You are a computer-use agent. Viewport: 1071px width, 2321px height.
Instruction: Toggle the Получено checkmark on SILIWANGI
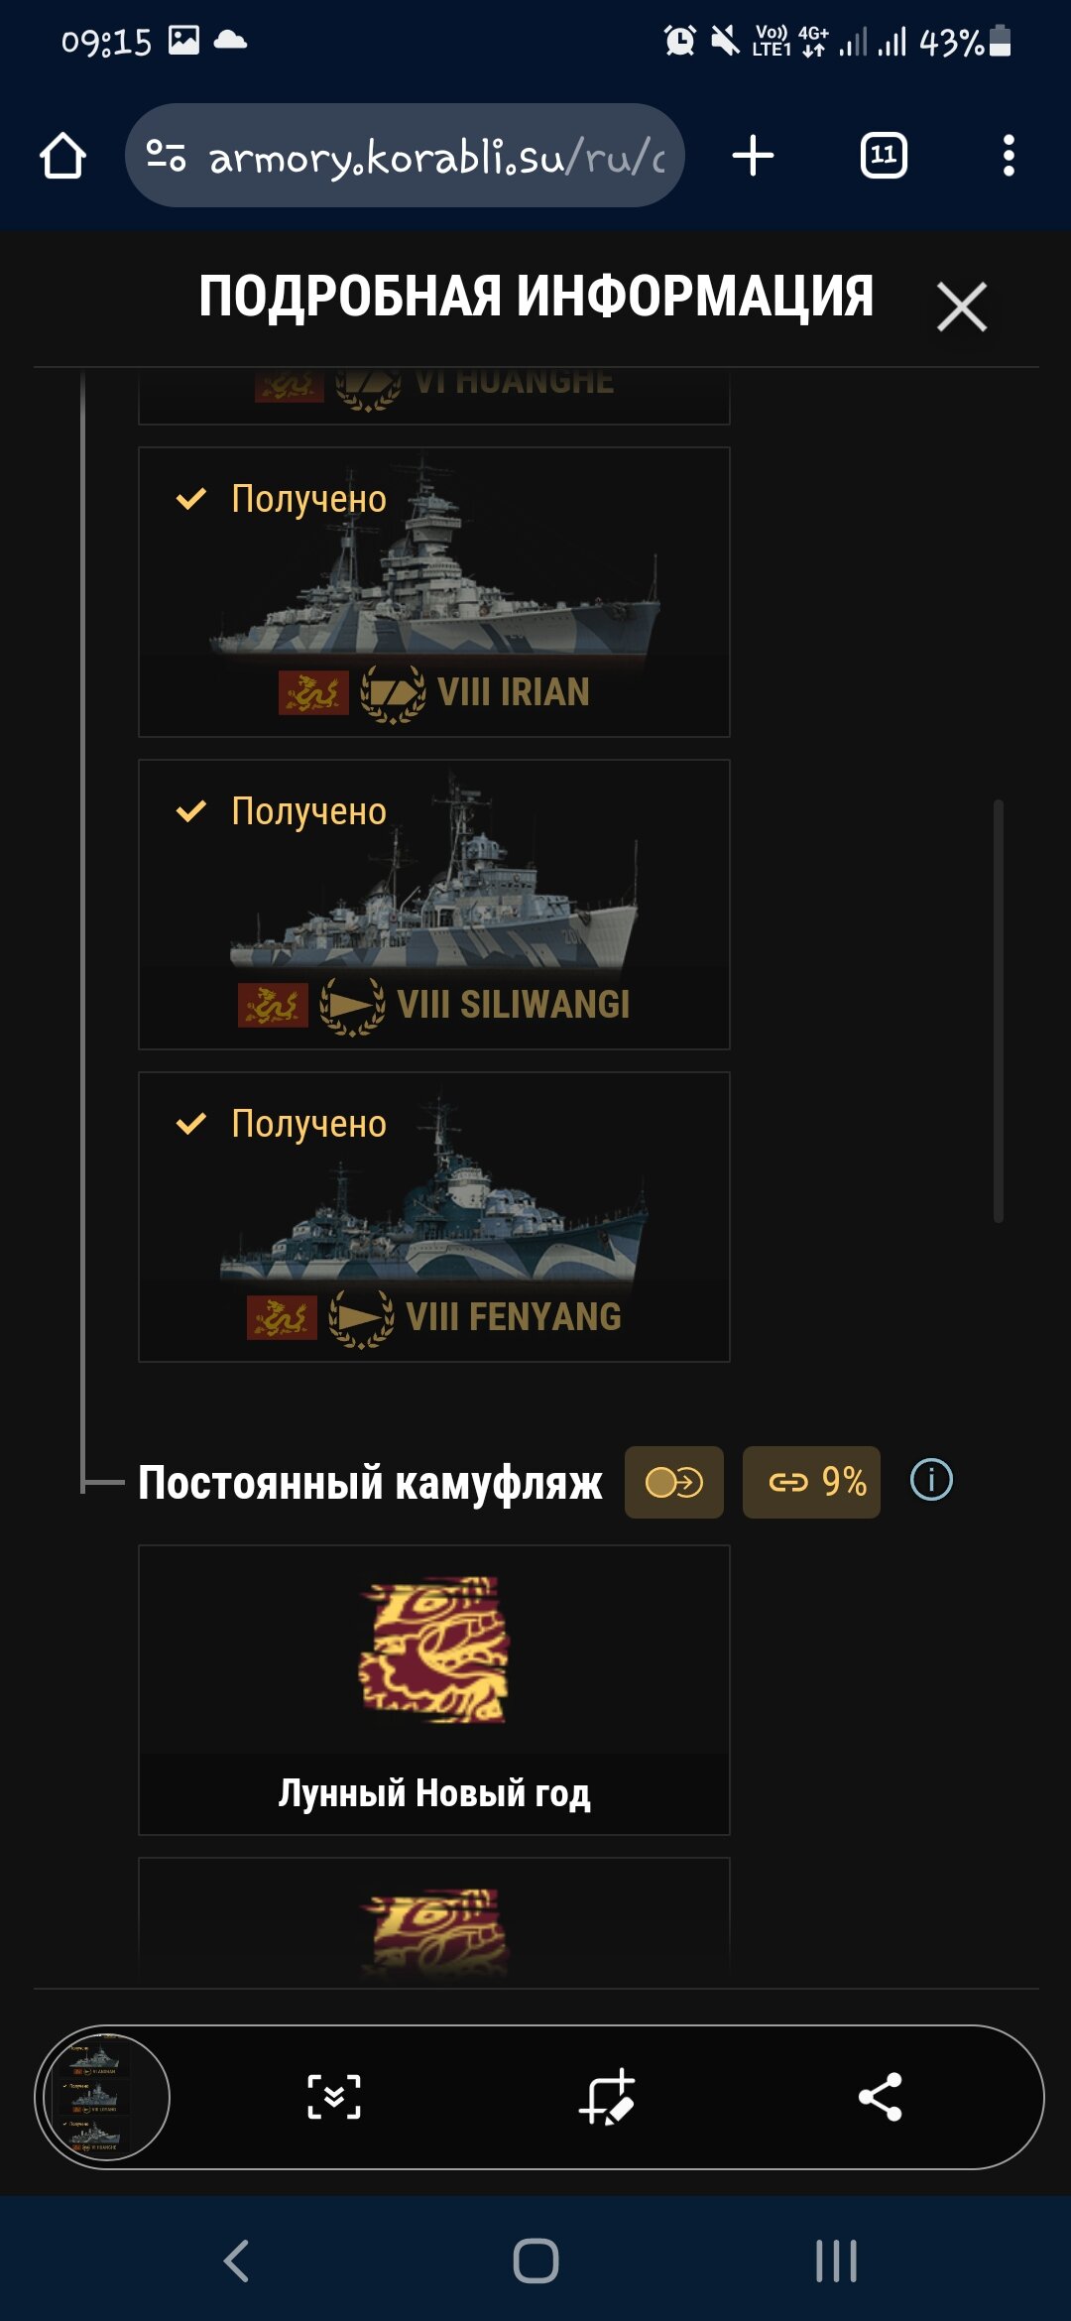coord(190,810)
